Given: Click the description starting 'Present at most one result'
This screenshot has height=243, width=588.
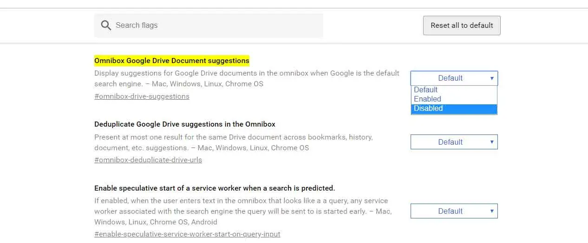Looking at the screenshot, I should click(234, 142).
